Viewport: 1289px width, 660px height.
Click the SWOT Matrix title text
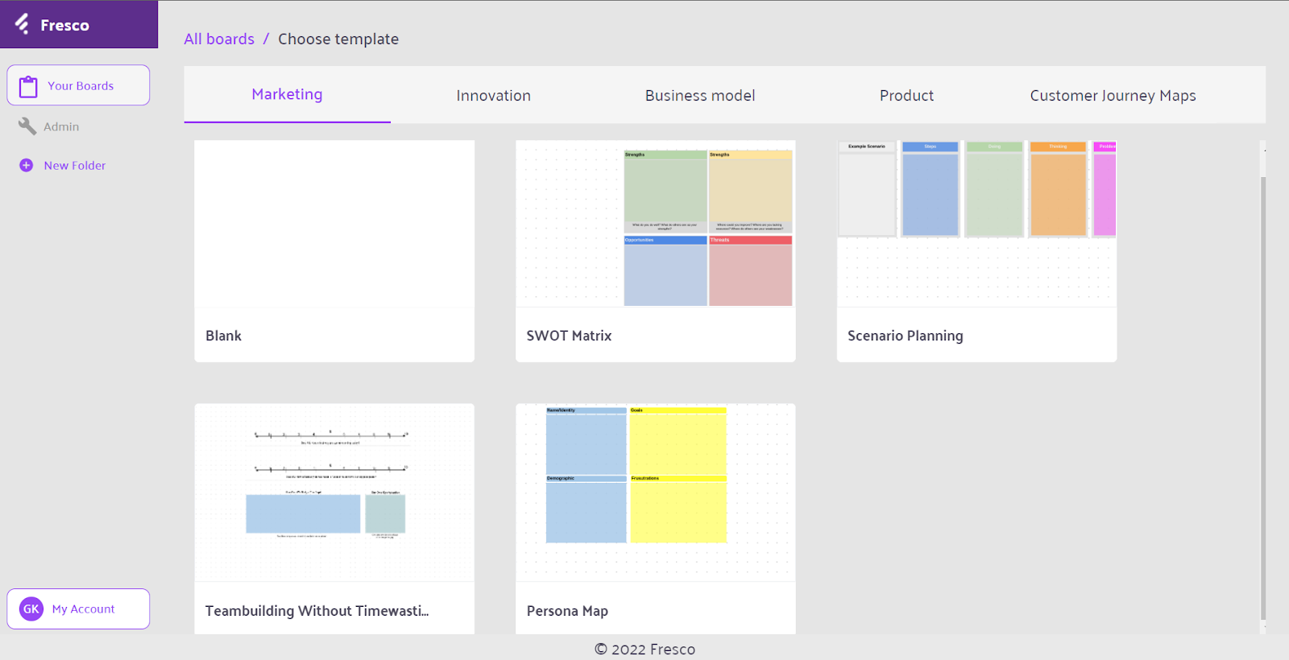coord(569,336)
